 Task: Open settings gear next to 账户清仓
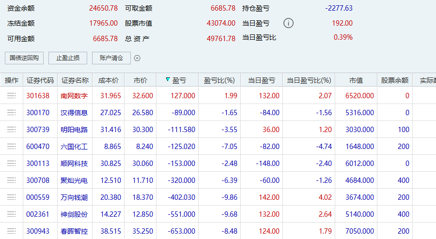coord(137,58)
